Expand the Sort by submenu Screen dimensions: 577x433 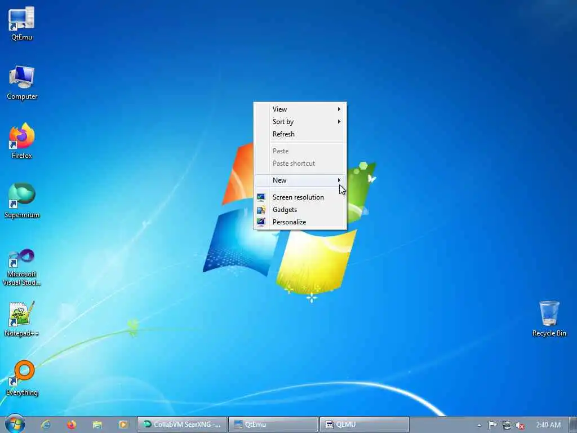pos(300,122)
